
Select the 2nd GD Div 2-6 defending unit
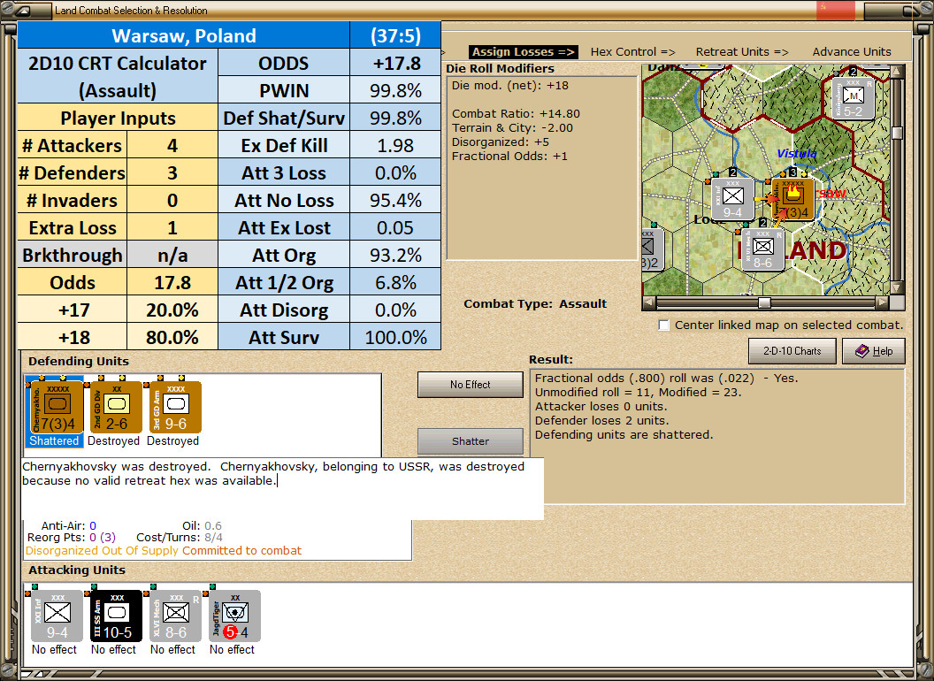pos(114,408)
